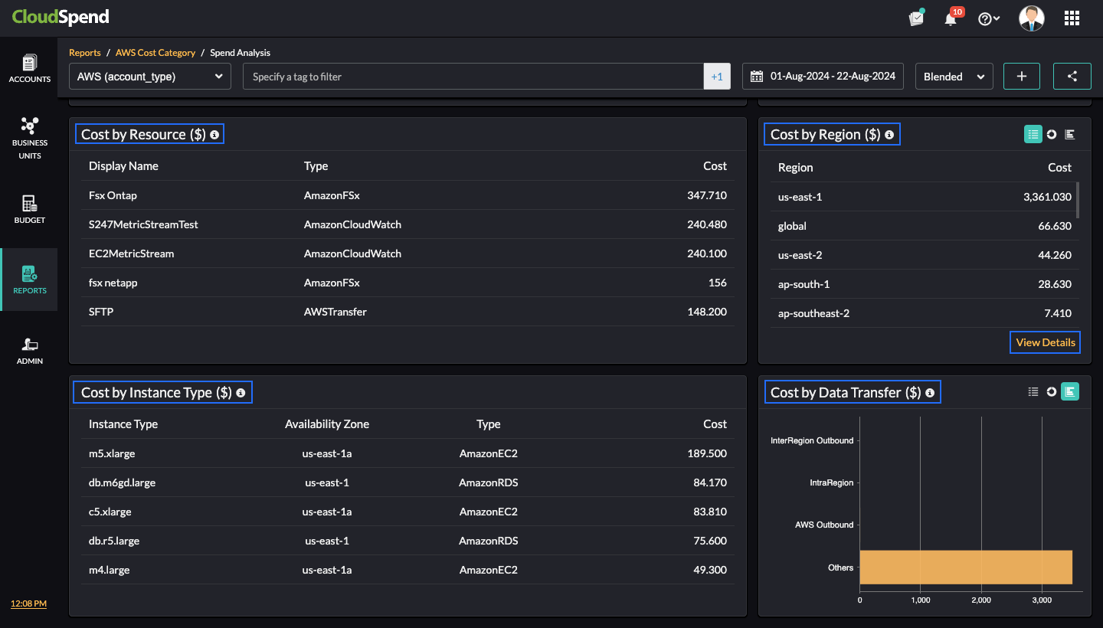Screen dimensions: 1103x628
Task: Click View Details under Cost by Region
Action: pos(1045,342)
